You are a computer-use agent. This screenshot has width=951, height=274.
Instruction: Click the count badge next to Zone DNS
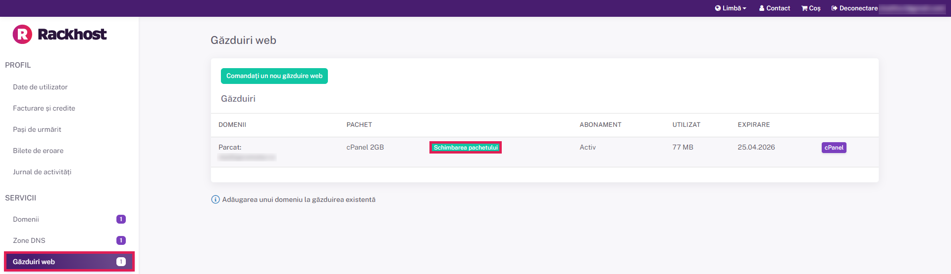(121, 240)
